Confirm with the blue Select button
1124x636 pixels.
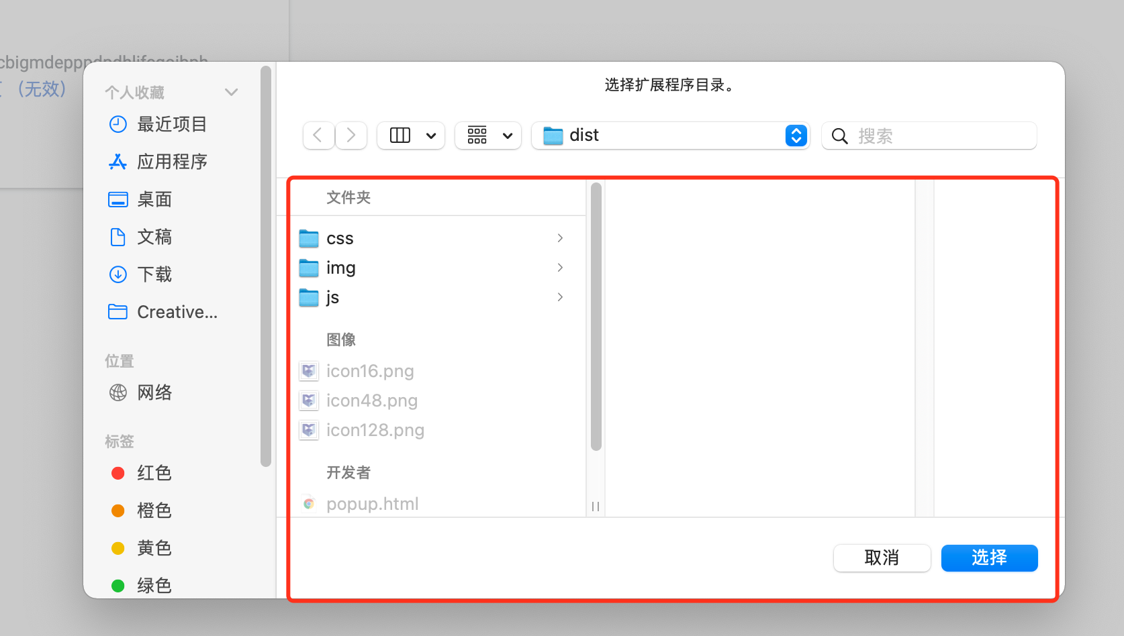point(989,558)
